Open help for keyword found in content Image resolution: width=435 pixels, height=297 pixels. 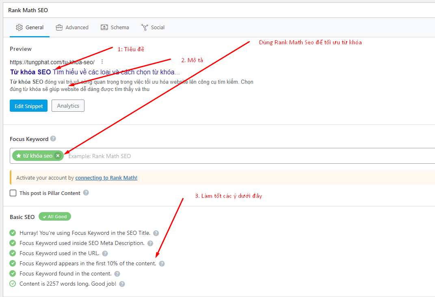[x=117, y=274]
